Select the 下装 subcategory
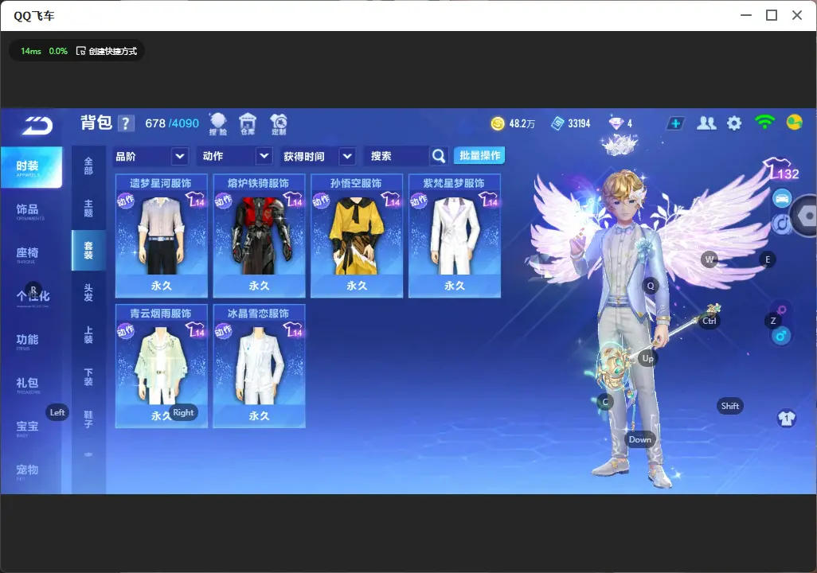The width and height of the screenshot is (817, 573). (88, 377)
